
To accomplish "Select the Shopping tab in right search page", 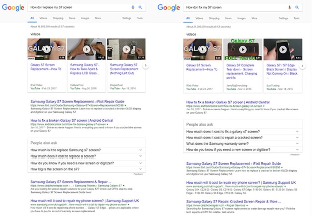I will tap(214, 18).
